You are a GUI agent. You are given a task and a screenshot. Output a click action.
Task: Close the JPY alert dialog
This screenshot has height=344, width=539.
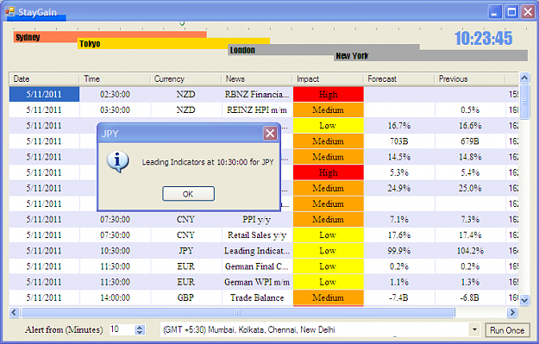click(270, 134)
